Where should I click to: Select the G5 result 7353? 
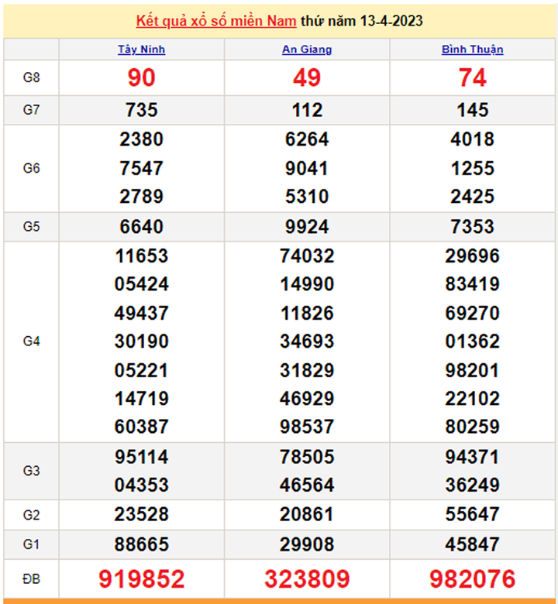tap(472, 227)
